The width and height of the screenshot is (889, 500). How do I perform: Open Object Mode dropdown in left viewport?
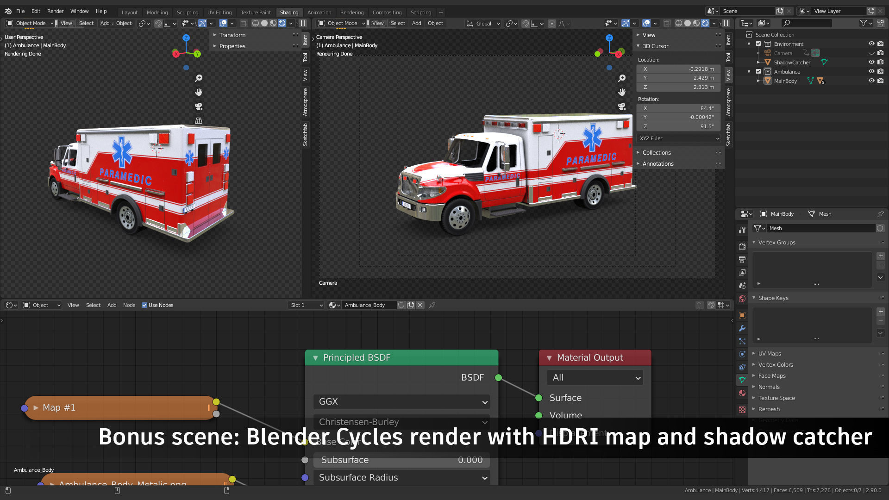30,23
